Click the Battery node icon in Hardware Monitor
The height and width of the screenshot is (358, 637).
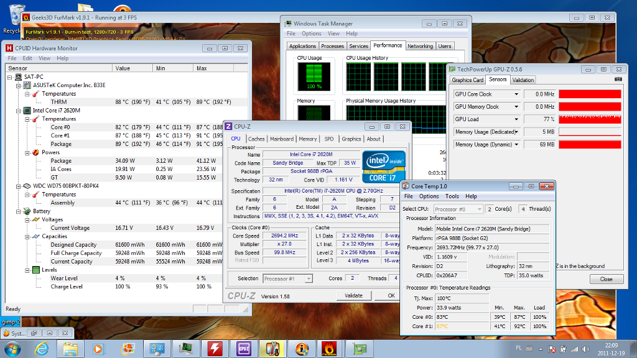click(27, 211)
